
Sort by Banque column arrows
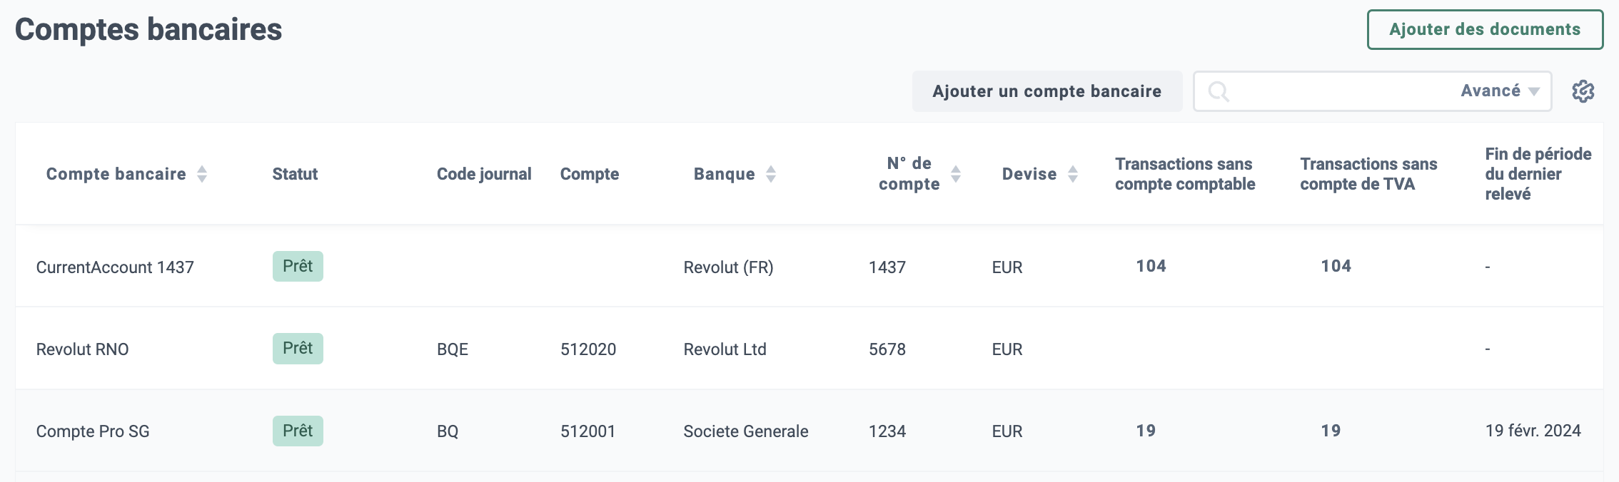[x=771, y=174]
